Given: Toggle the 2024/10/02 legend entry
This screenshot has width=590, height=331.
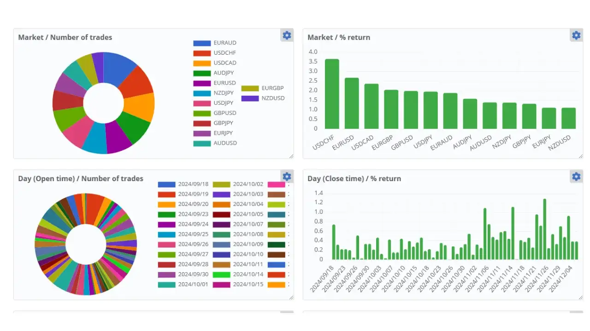Looking at the screenshot, I should coord(248,184).
